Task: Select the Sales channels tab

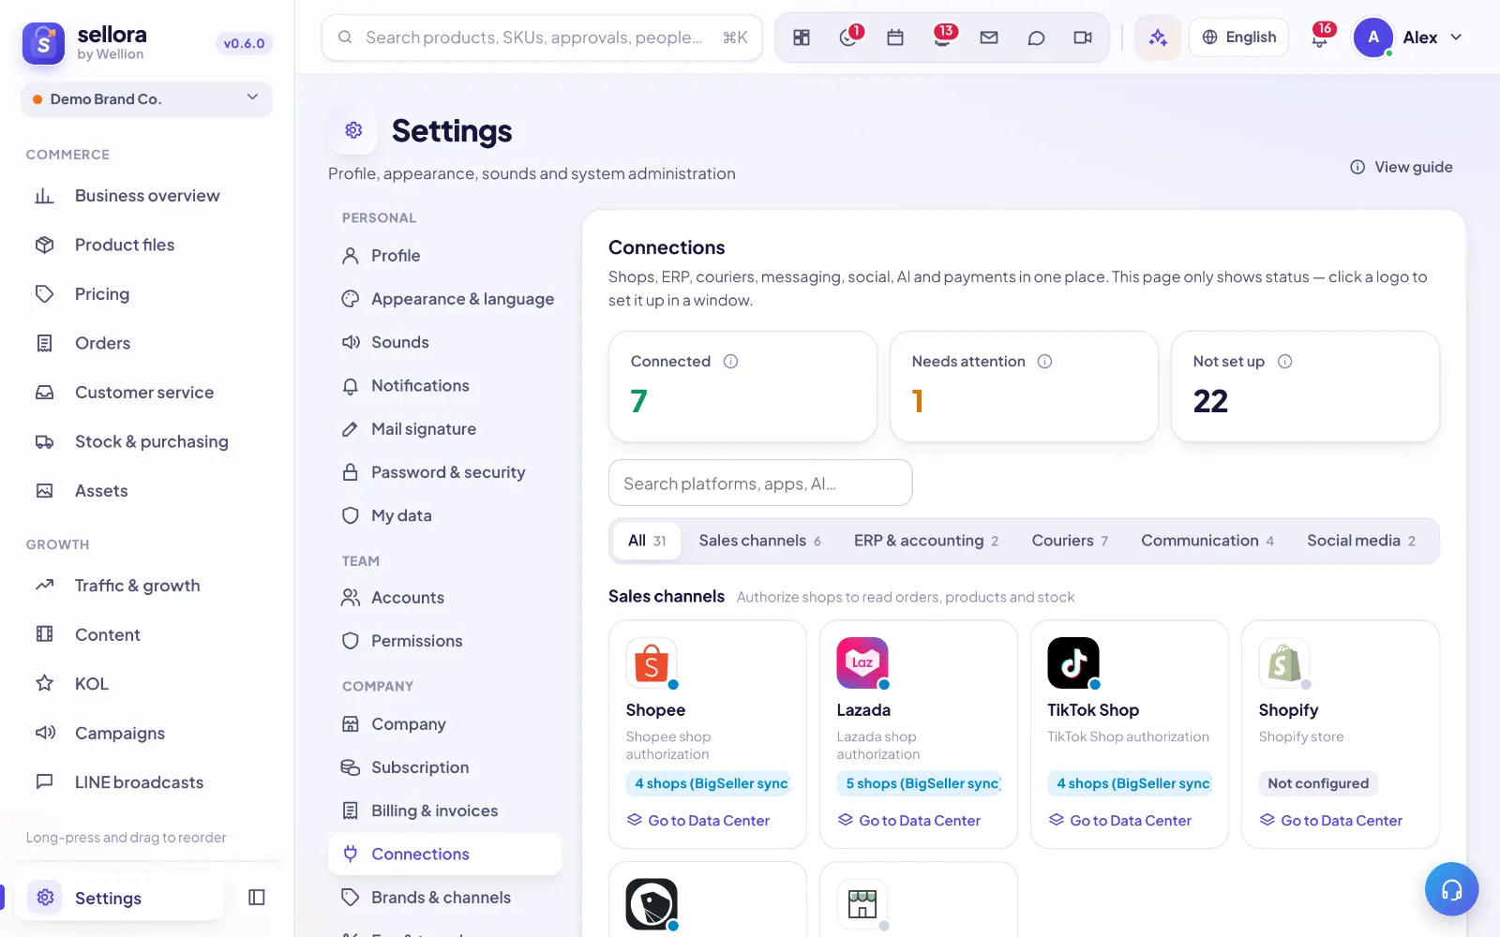Action: pos(759,541)
